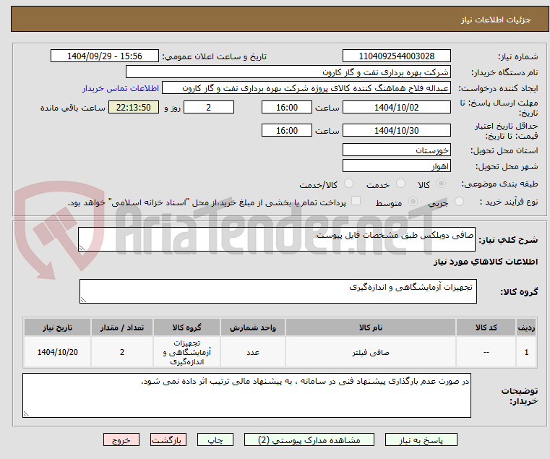Click the 'واحد شمارش' column header
Screen dimensions: 550x459
click(252, 327)
